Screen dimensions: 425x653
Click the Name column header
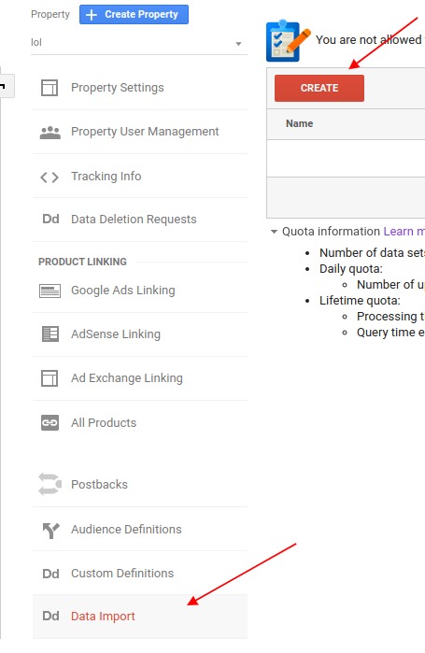click(x=299, y=123)
